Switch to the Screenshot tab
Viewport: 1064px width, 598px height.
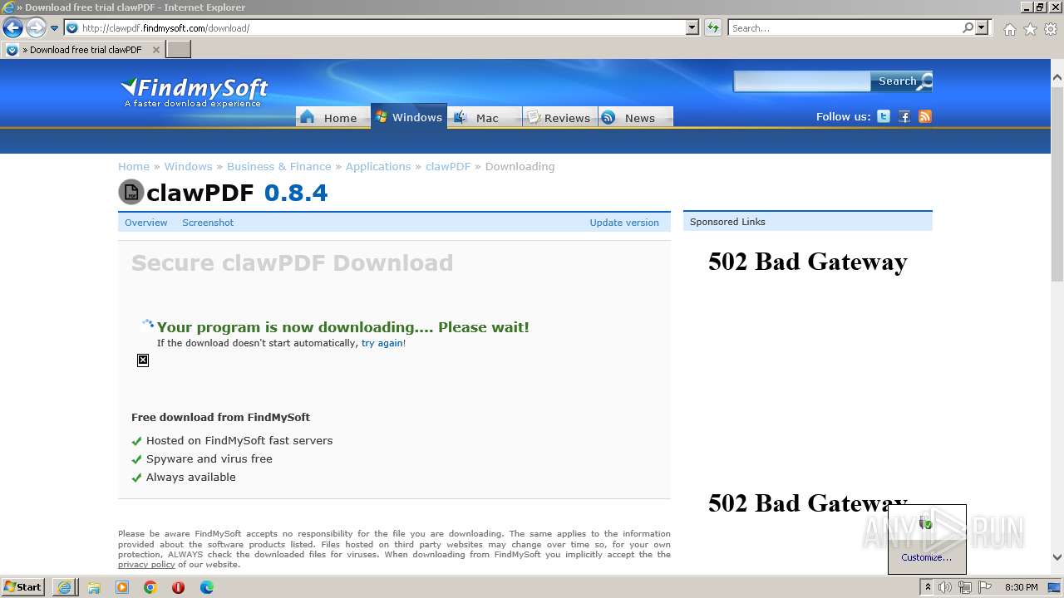coord(208,223)
